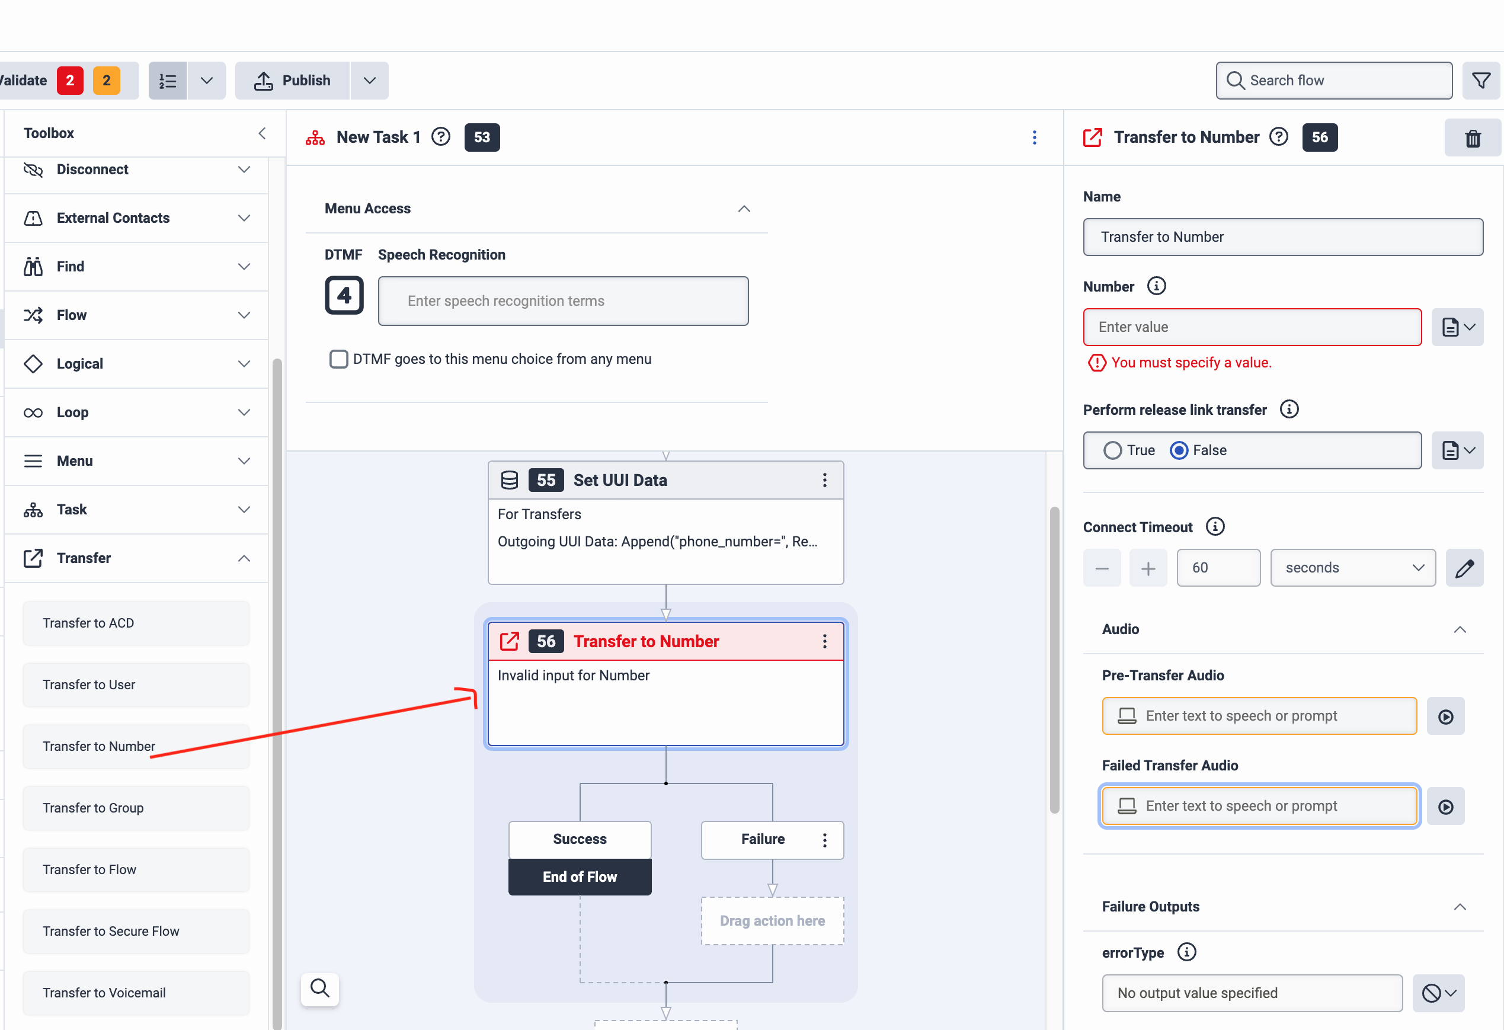This screenshot has width=1504, height=1030.
Task: Click the Number field info icon
Action: [x=1156, y=286]
